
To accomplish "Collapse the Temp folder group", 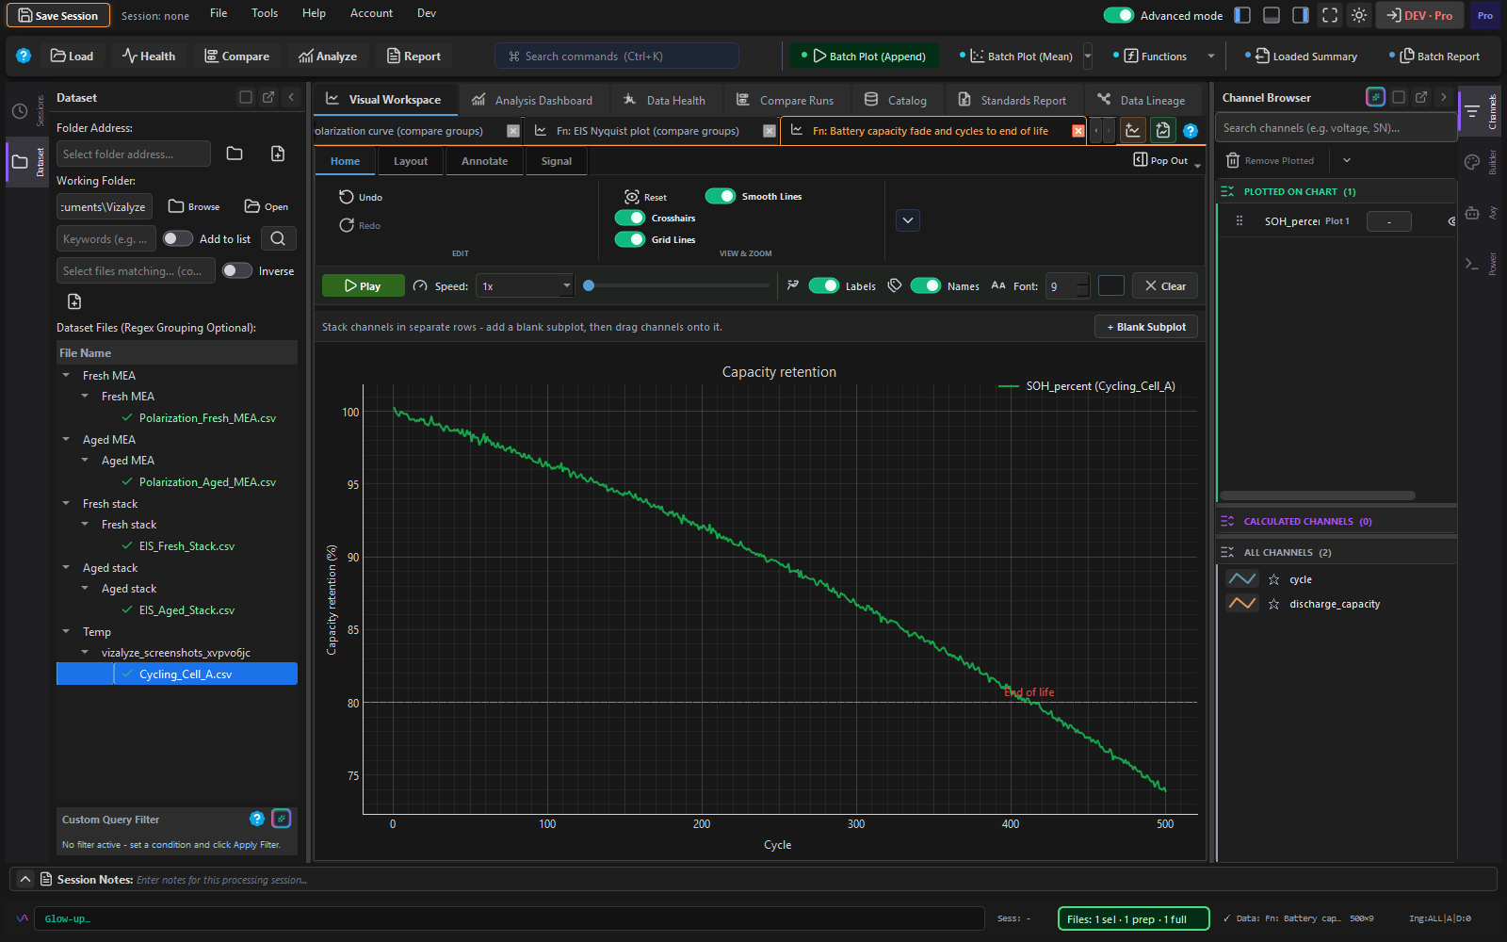I will (66, 631).
